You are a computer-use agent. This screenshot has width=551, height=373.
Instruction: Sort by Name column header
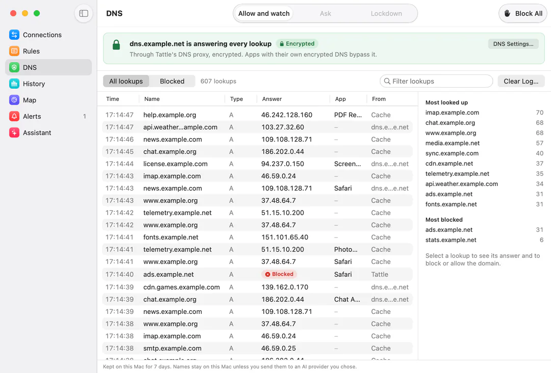[x=152, y=99]
